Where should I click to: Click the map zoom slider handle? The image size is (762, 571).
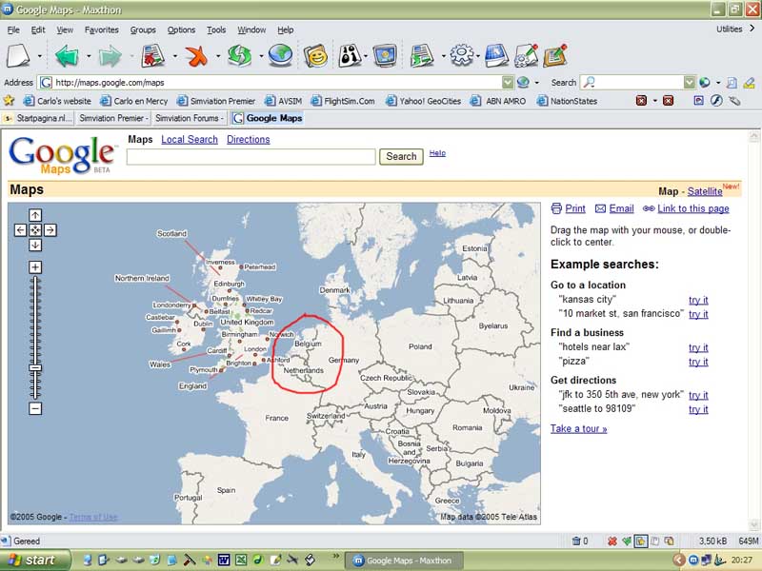pyautogui.click(x=35, y=367)
